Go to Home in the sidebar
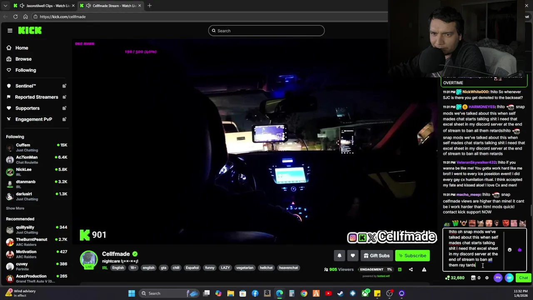The width and height of the screenshot is (533, 300). (22, 48)
